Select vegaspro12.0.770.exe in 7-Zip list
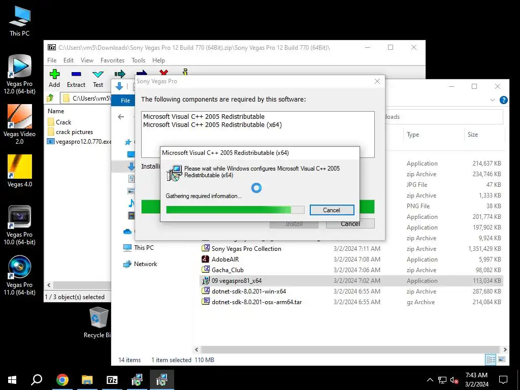The image size is (520, 390). click(x=79, y=142)
